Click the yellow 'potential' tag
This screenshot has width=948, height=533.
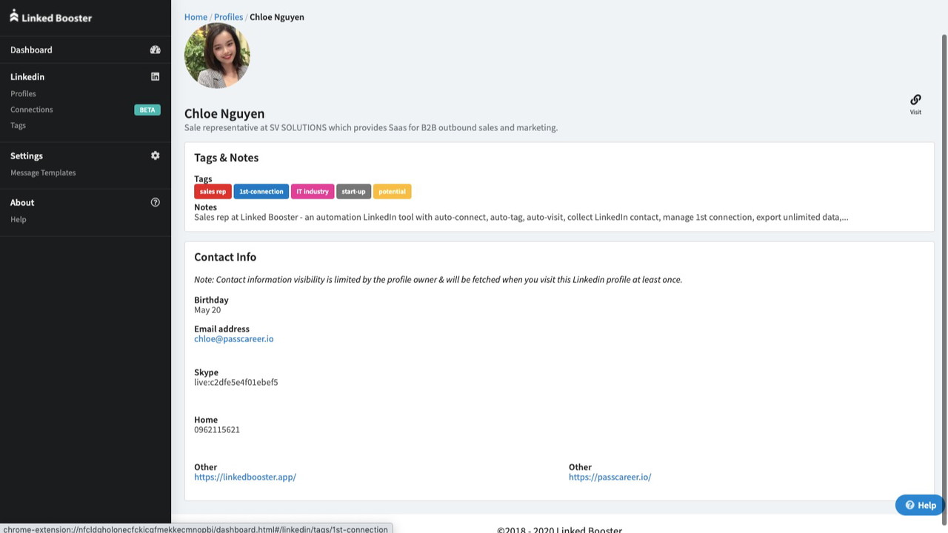click(392, 192)
